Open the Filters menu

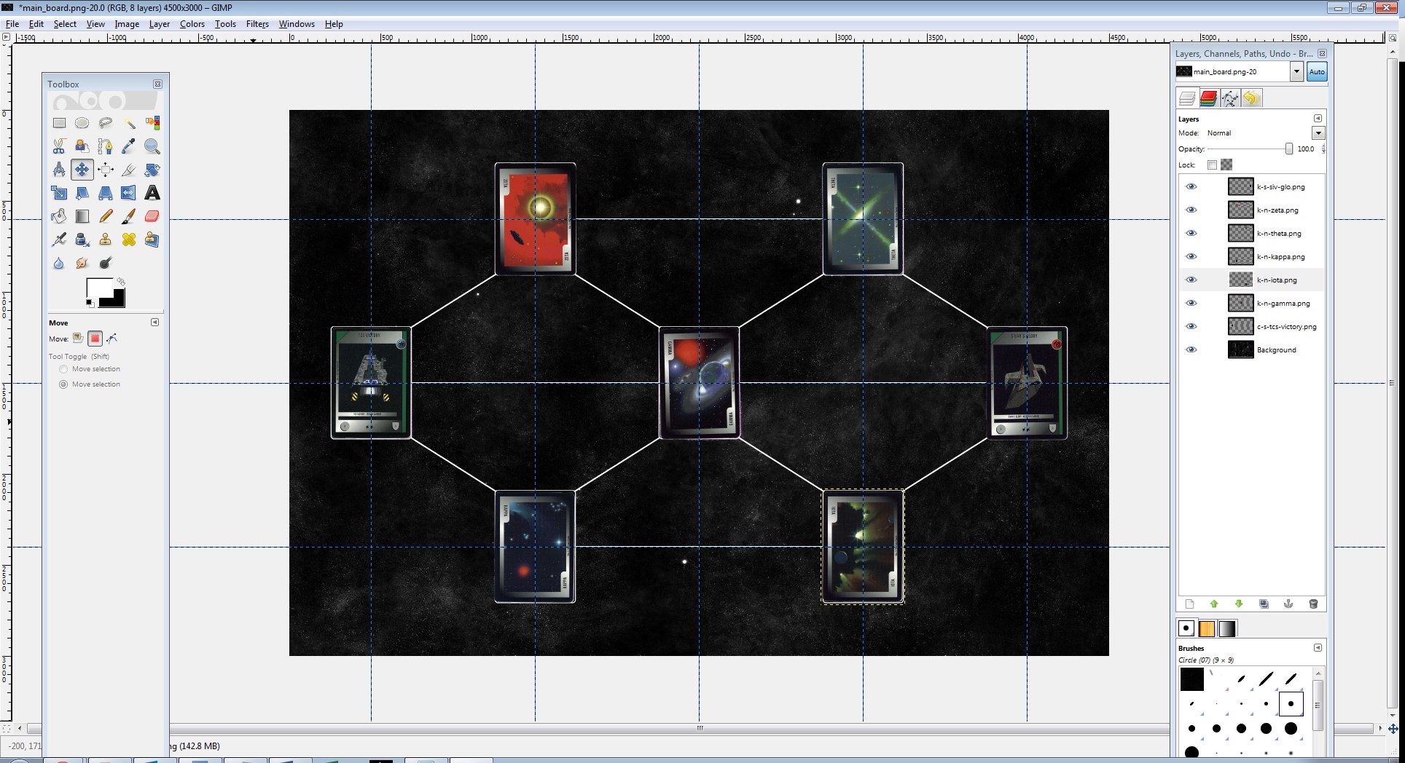click(257, 24)
